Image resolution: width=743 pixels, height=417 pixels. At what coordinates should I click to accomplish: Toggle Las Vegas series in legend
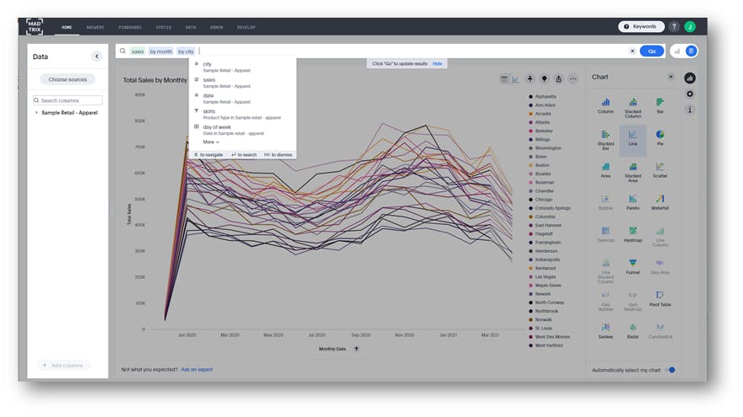coord(543,276)
